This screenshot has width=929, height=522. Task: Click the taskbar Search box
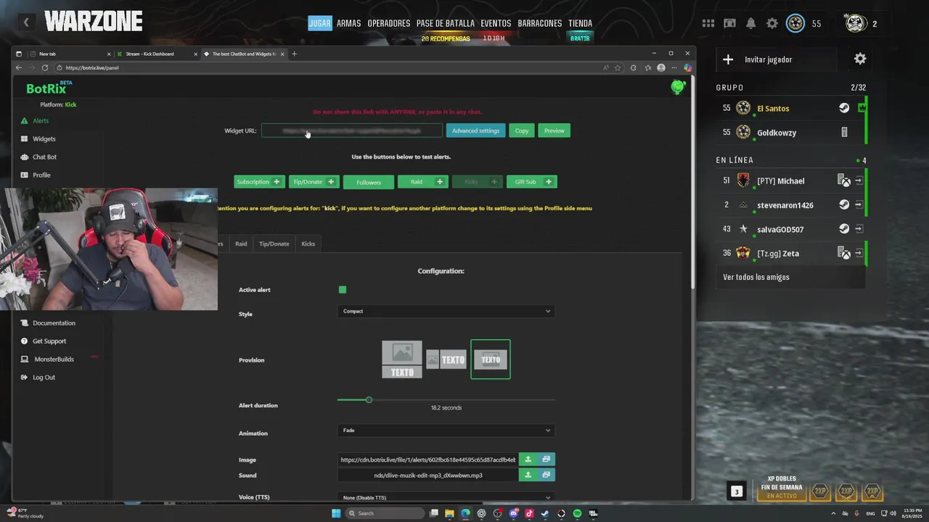coord(383,513)
